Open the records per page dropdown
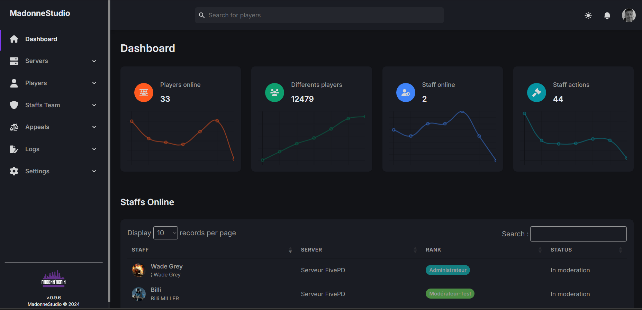This screenshot has width=642, height=310. tap(165, 233)
